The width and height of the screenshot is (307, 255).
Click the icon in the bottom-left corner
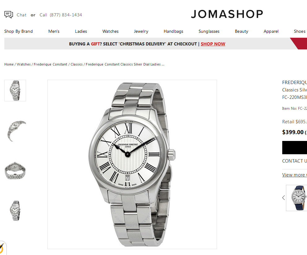point(2,248)
